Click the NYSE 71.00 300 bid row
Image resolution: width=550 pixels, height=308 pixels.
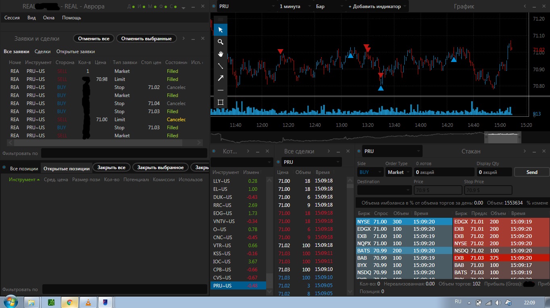click(x=404, y=221)
